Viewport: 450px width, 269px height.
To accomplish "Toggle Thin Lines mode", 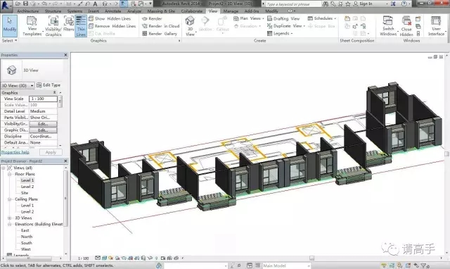I will 81,26.
